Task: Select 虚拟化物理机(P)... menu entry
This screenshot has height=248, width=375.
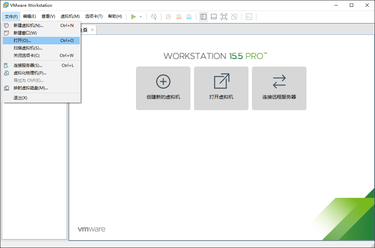Action: click(41, 73)
